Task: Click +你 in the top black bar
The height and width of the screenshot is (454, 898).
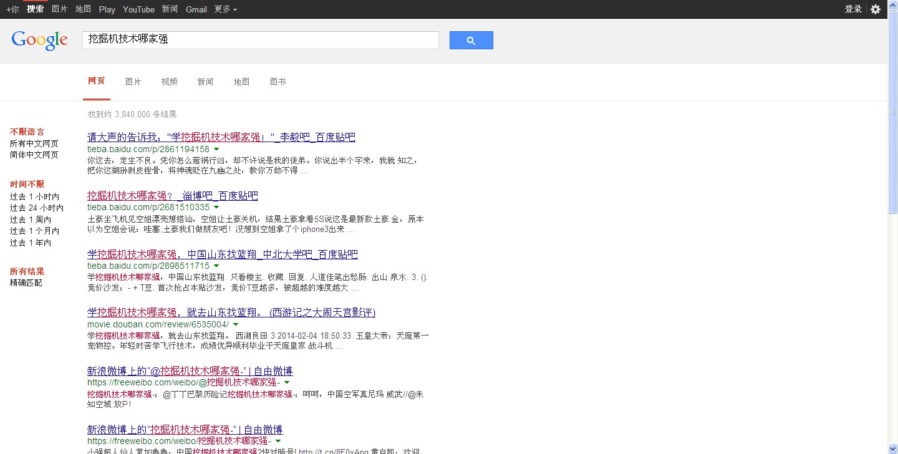Action: pos(12,9)
